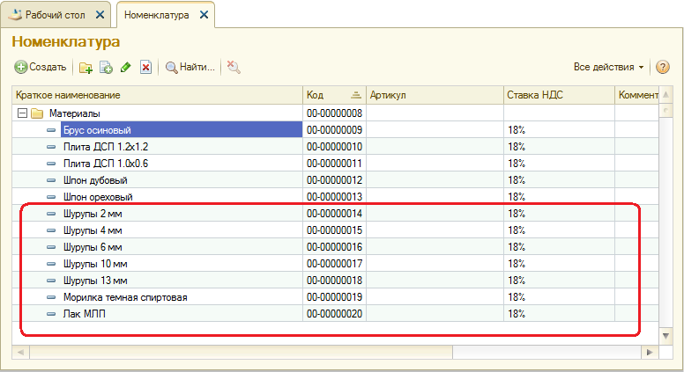Sort by the Код column header
The image size is (684, 372).
click(333, 95)
